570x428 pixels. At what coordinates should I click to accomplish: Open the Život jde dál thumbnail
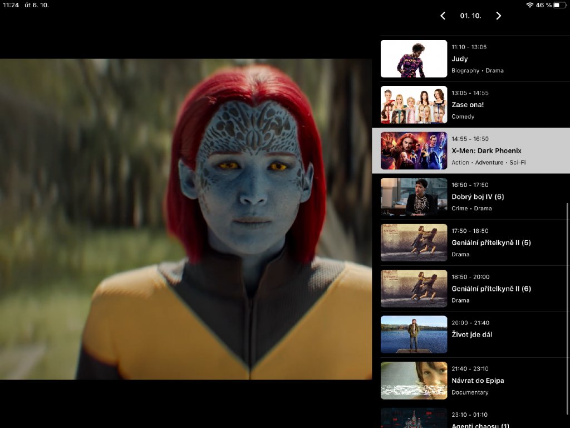click(414, 334)
